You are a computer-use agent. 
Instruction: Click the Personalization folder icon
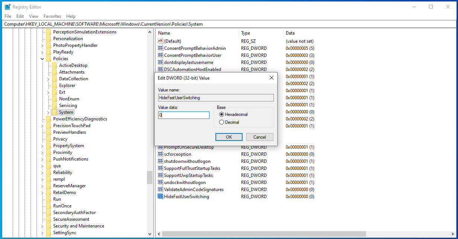click(48, 39)
